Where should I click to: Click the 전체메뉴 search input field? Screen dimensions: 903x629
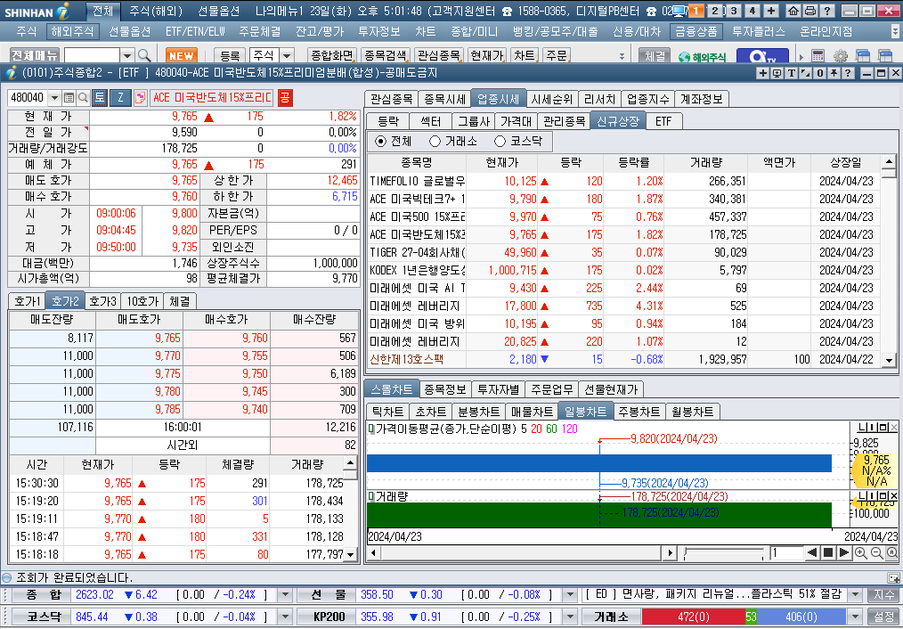click(x=92, y=56)
